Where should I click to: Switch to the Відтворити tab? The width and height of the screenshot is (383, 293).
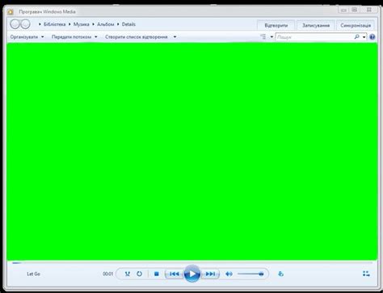pos(276,25)
